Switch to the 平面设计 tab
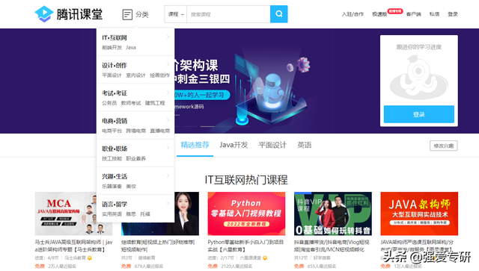Image resolution: width=479 pixels, height=271 pixels. tap(272, 145)
